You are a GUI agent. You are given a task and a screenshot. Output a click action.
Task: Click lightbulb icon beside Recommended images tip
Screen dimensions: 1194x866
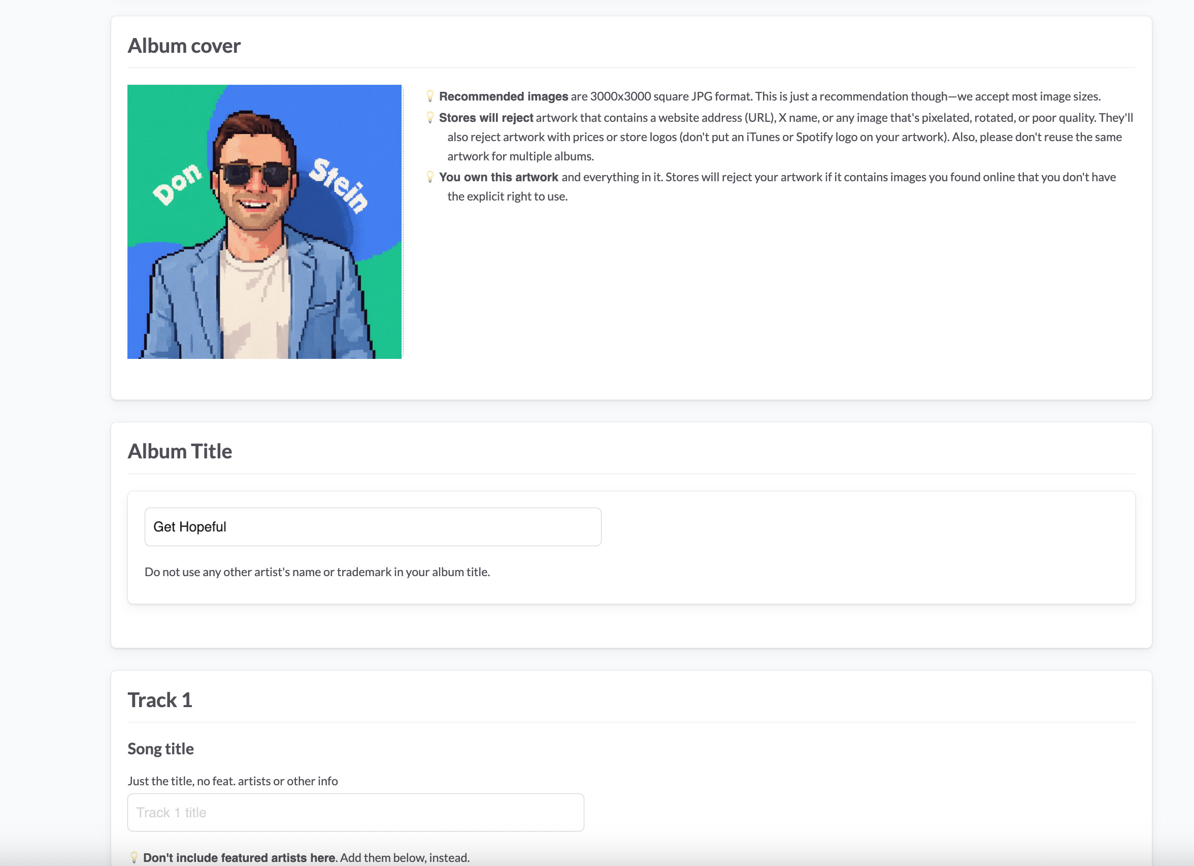(430, 96)
